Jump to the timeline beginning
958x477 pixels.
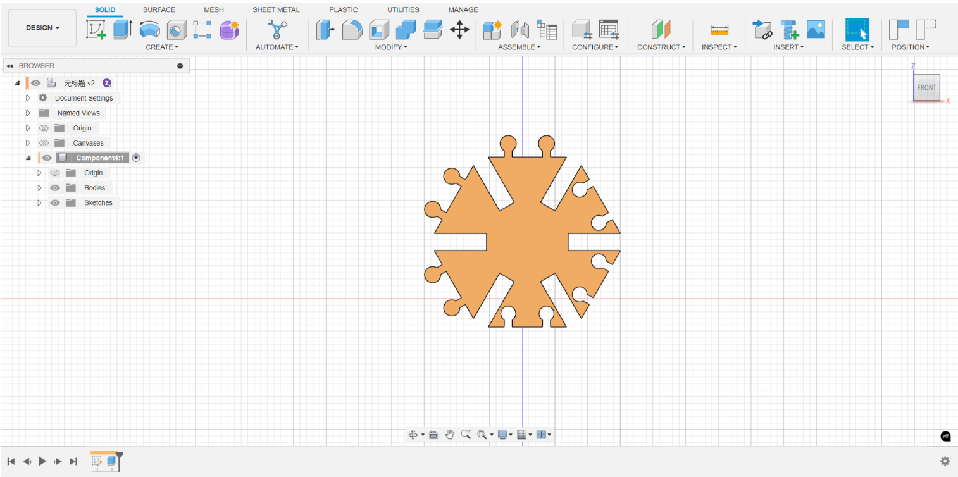pyautogui.click(x=11, y=461)
